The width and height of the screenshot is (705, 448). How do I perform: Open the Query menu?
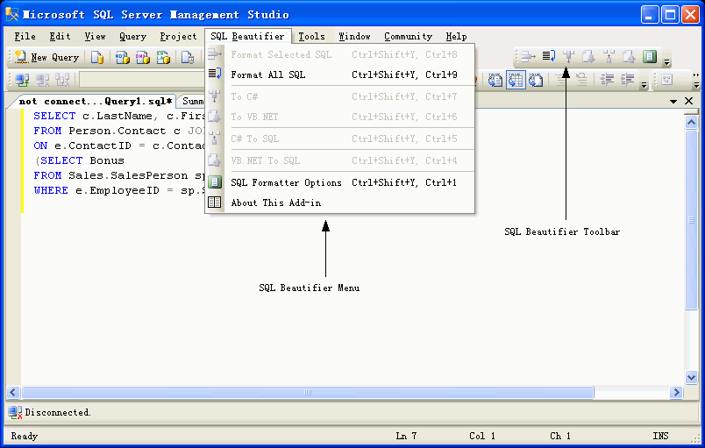132,37
